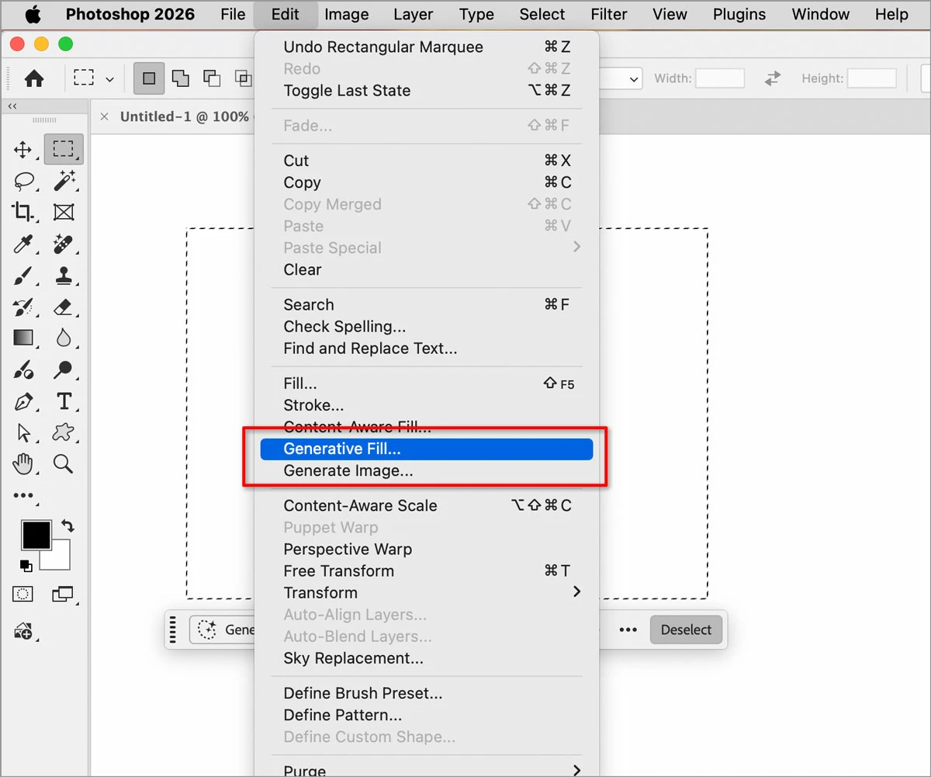Choose Content-Aware Scale
Image resolution: width=931 pixels, height=777 pixels.
(x=427, y=505)
